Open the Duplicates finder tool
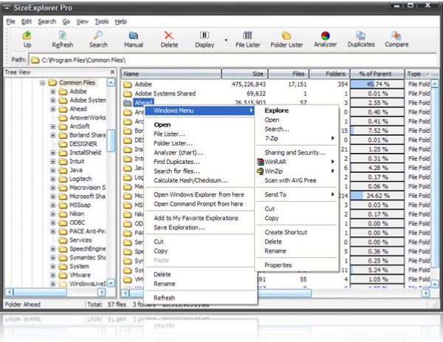Viewport: 443px width, 342px height. click(361, 38)
